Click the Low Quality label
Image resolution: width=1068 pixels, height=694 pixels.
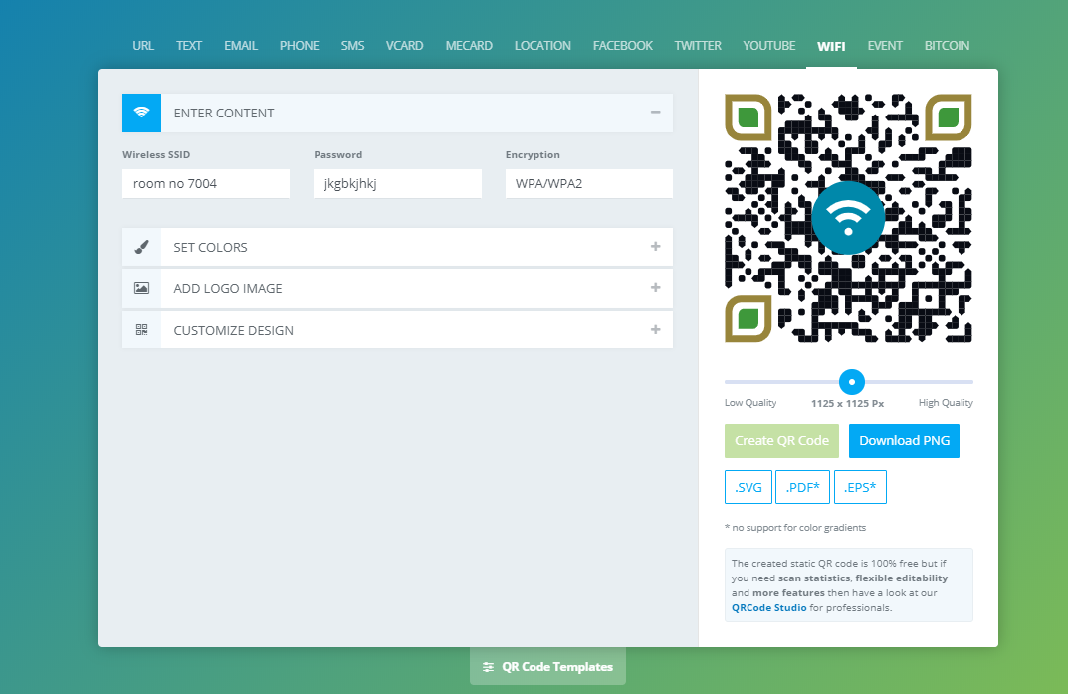coord(749,402)
